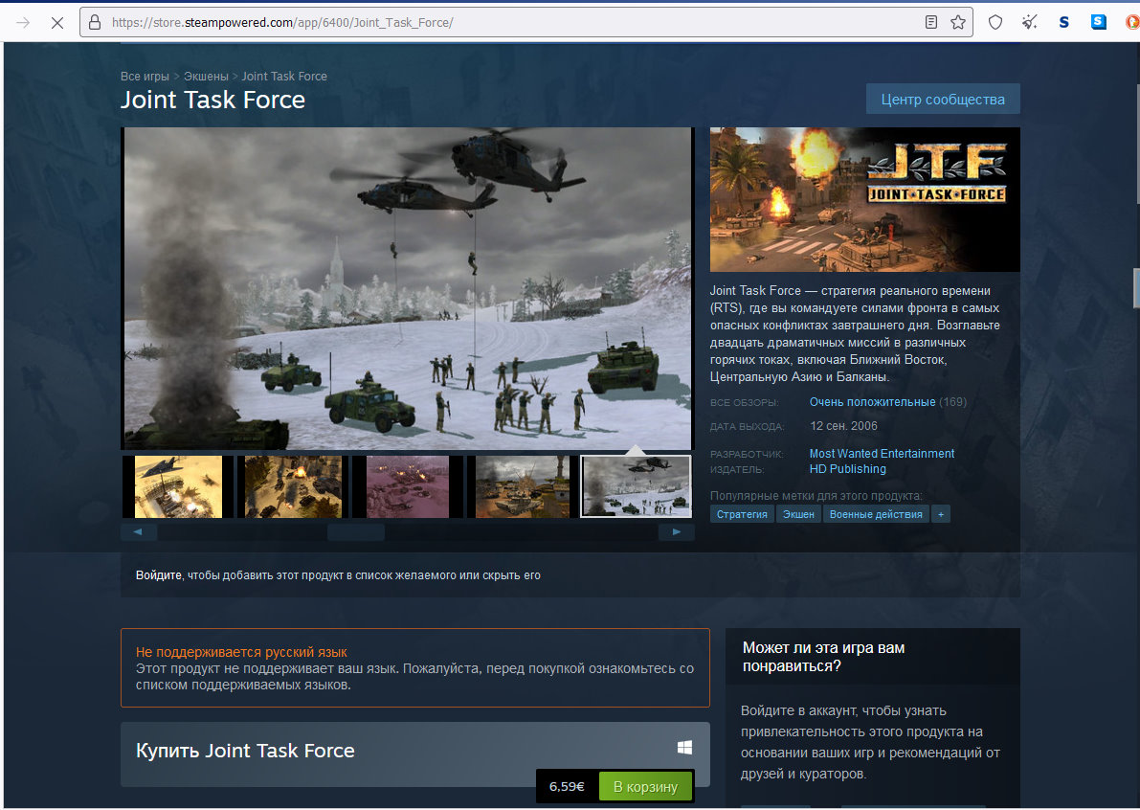Click Войдите sign-in link

tap(159, 575)
